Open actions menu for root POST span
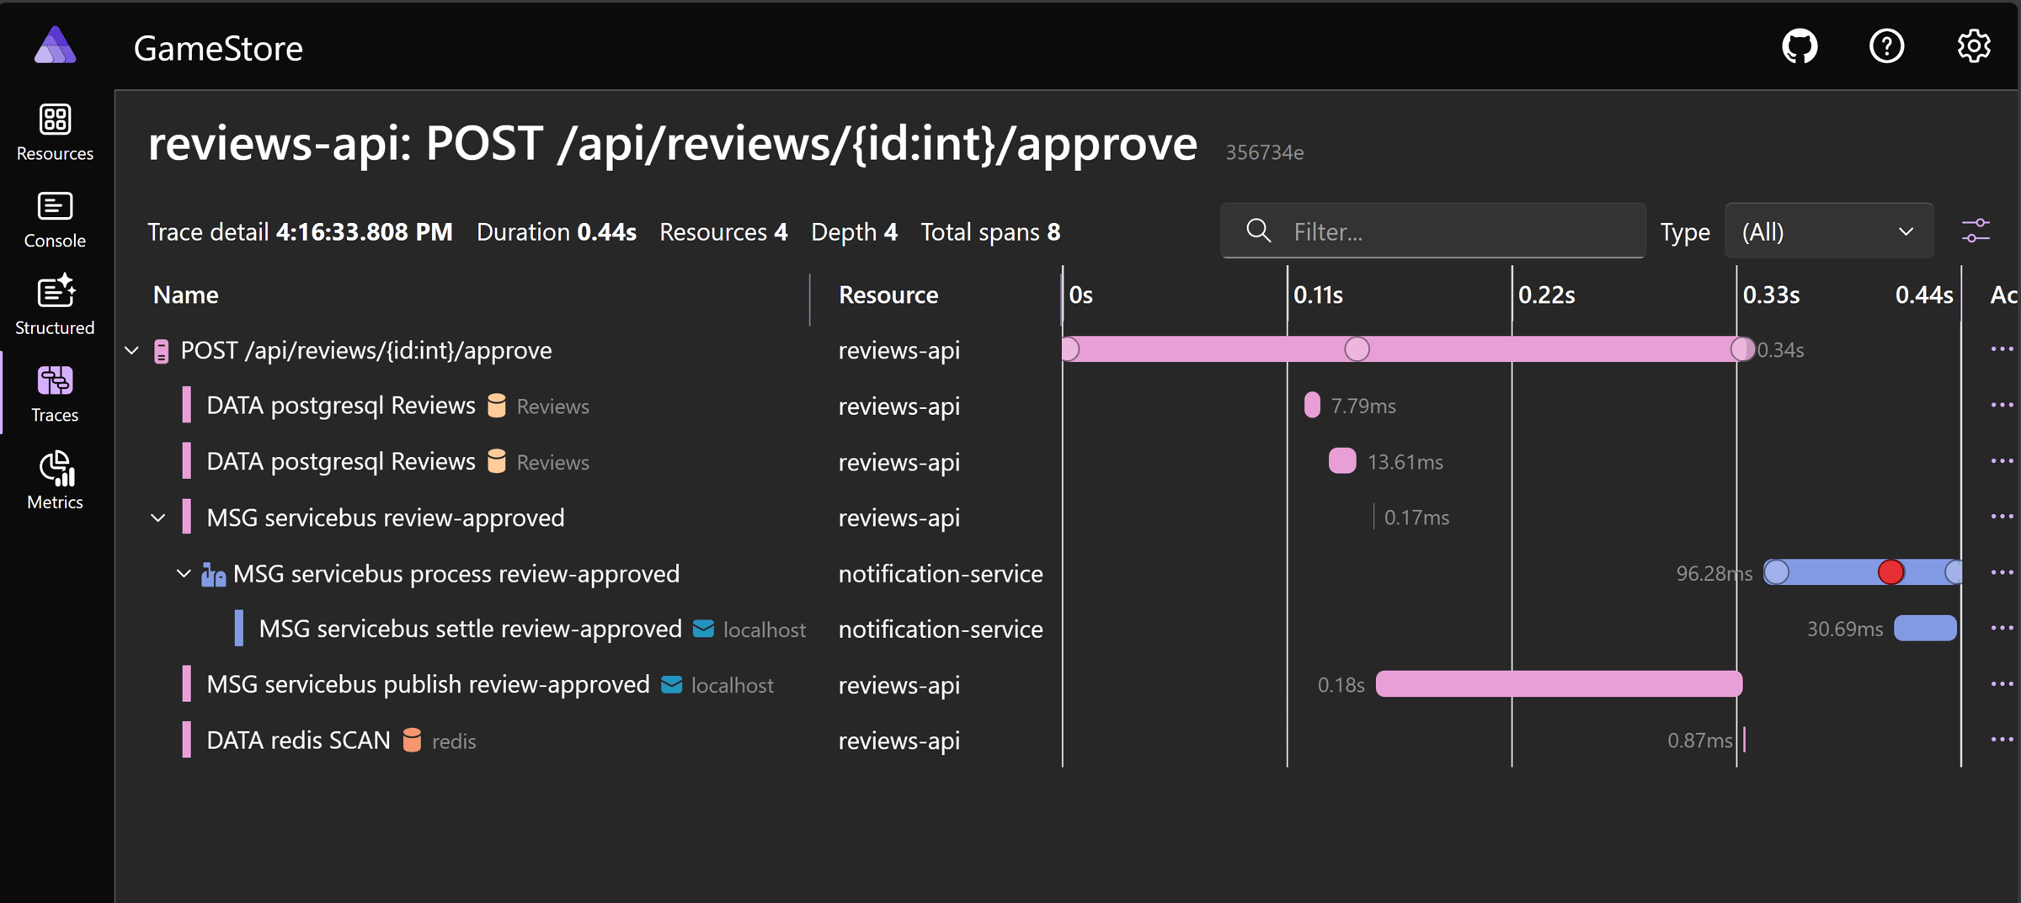Image resolution: width=2021 pixels, height=903 pixels. [2001, 349]
